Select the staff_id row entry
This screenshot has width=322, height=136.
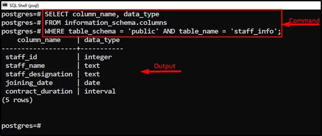pos(21,57)
